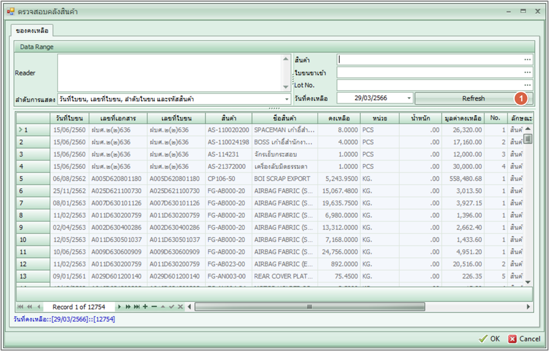Delete record with minus icon
Screen dimensions: 549x351
pos(154,307)
